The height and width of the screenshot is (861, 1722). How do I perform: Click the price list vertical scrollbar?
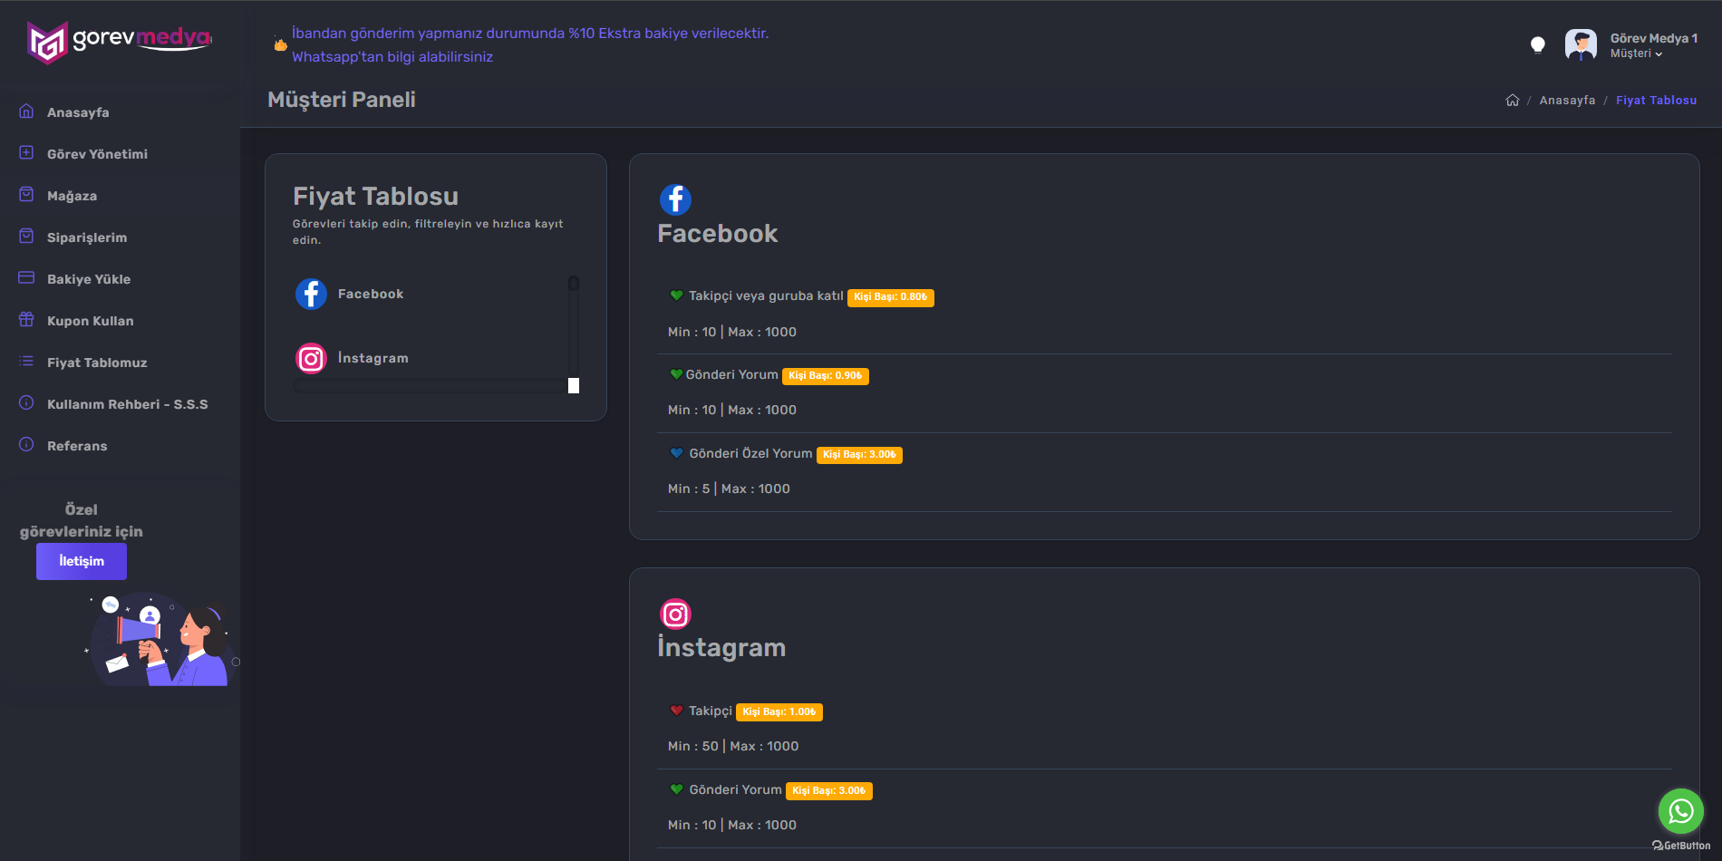pos(574,334)
